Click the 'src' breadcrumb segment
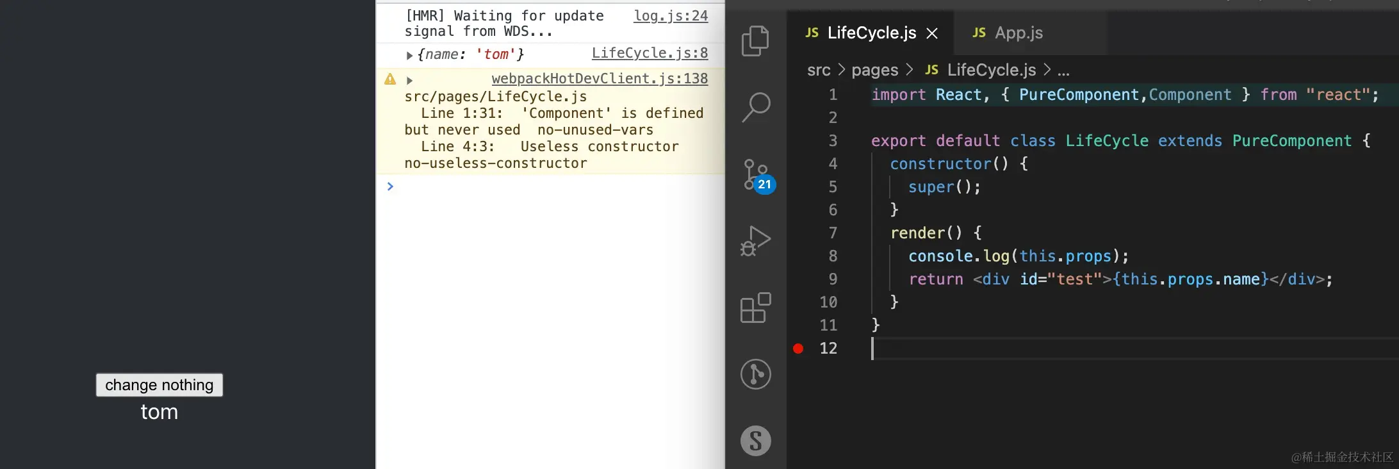Screen dimensions: 1399x469 pos(819,70)
